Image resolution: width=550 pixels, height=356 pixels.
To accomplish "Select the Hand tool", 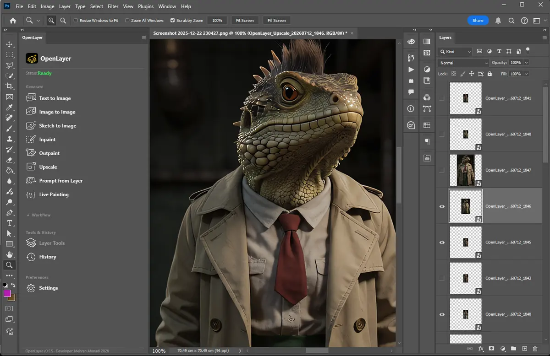I will (9, 254).
